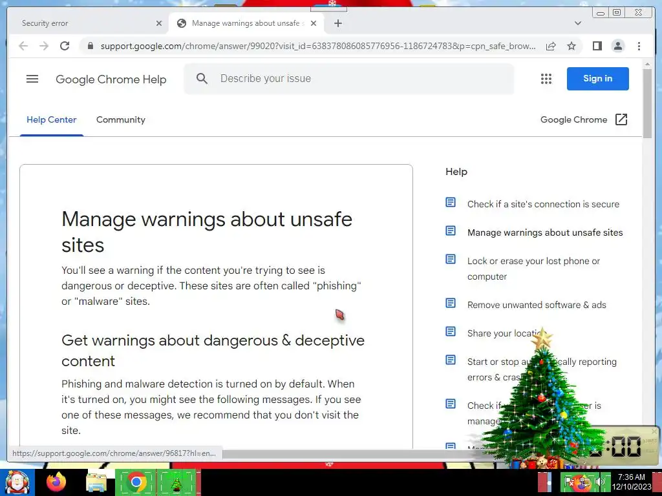The image size is (662, 496).
Task: Click the forward navigation arrow
Action: (x=44, y=46)
